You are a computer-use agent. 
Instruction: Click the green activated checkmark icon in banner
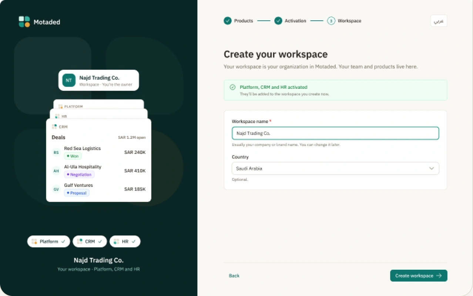click(x=232, y=87)
